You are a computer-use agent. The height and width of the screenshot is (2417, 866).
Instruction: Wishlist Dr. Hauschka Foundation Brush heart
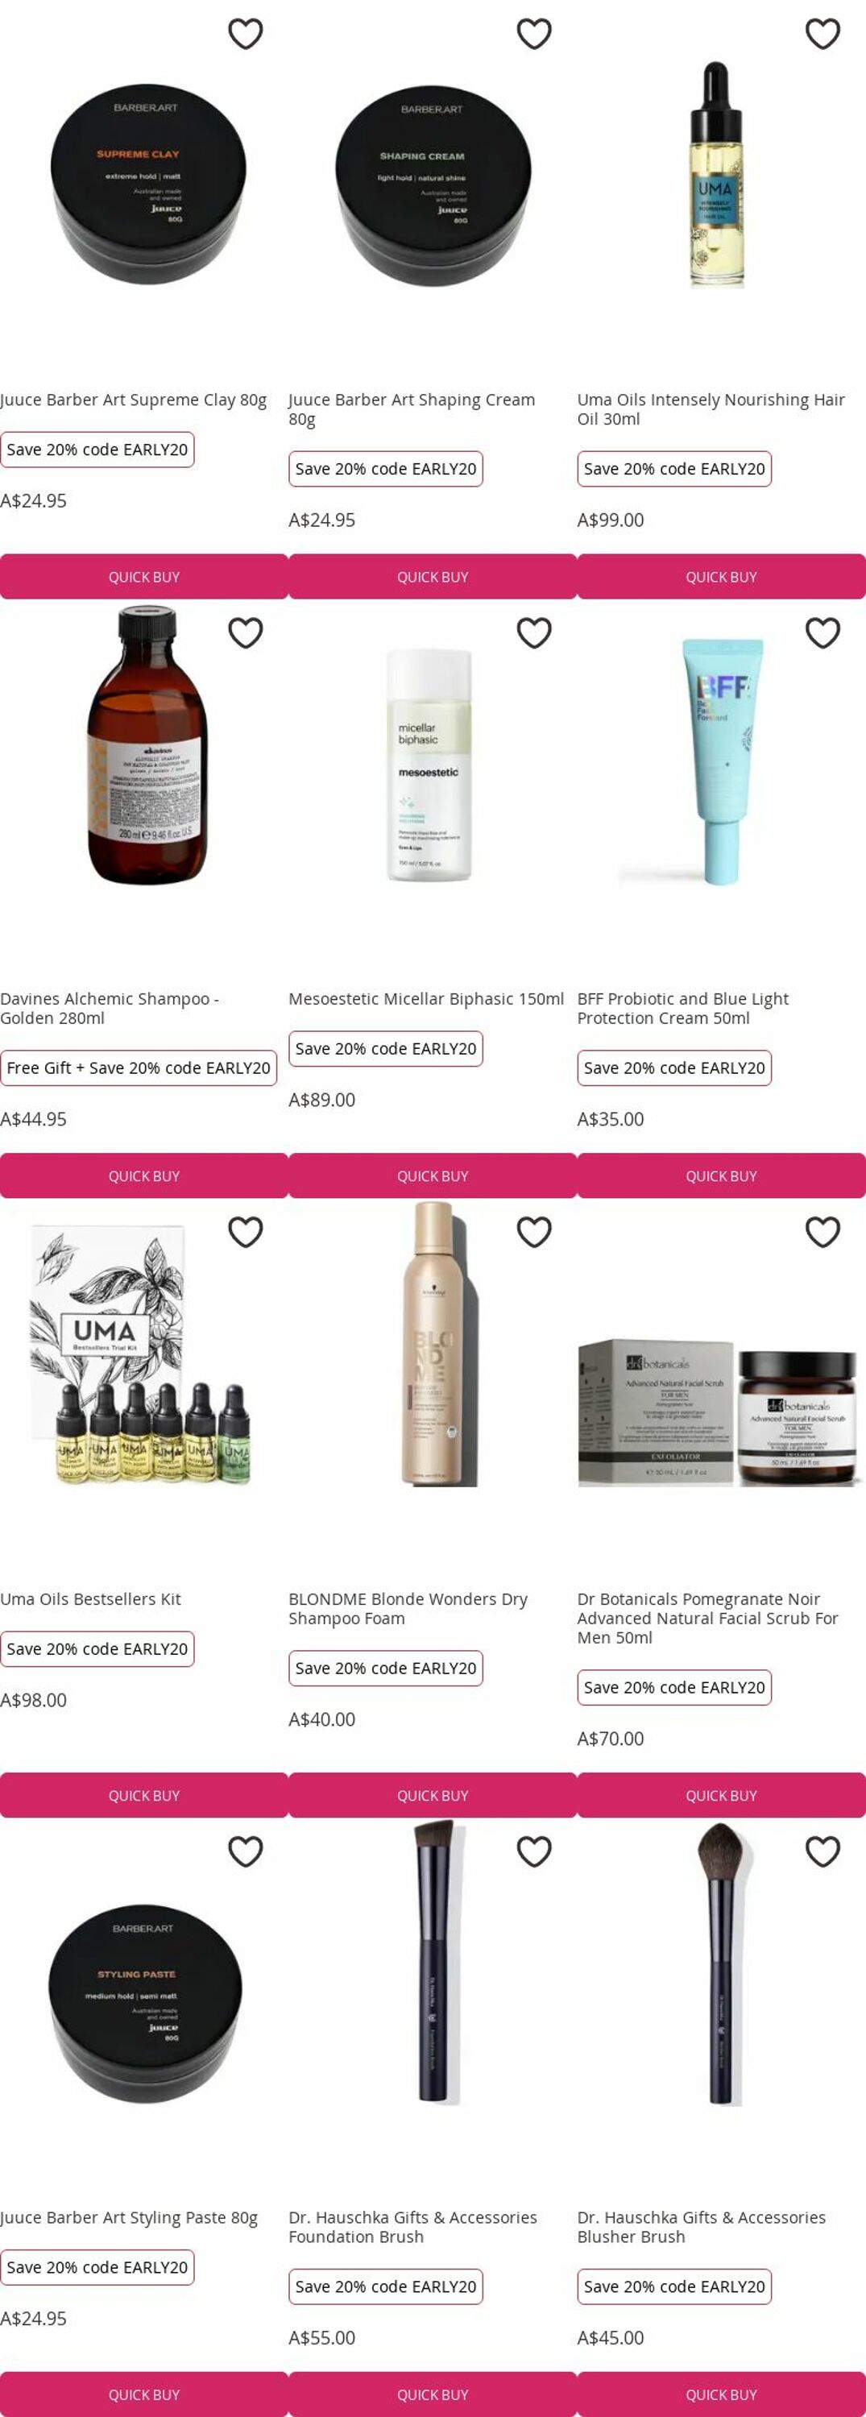(534, 1851)
